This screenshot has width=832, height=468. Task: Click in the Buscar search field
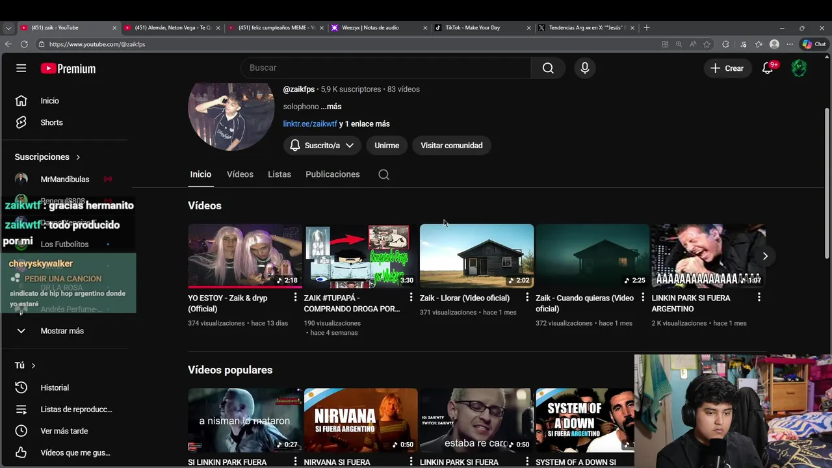[385, 68]
